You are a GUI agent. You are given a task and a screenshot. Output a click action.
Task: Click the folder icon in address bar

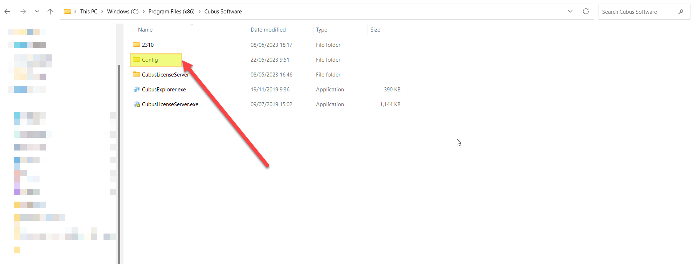(68, 11)
